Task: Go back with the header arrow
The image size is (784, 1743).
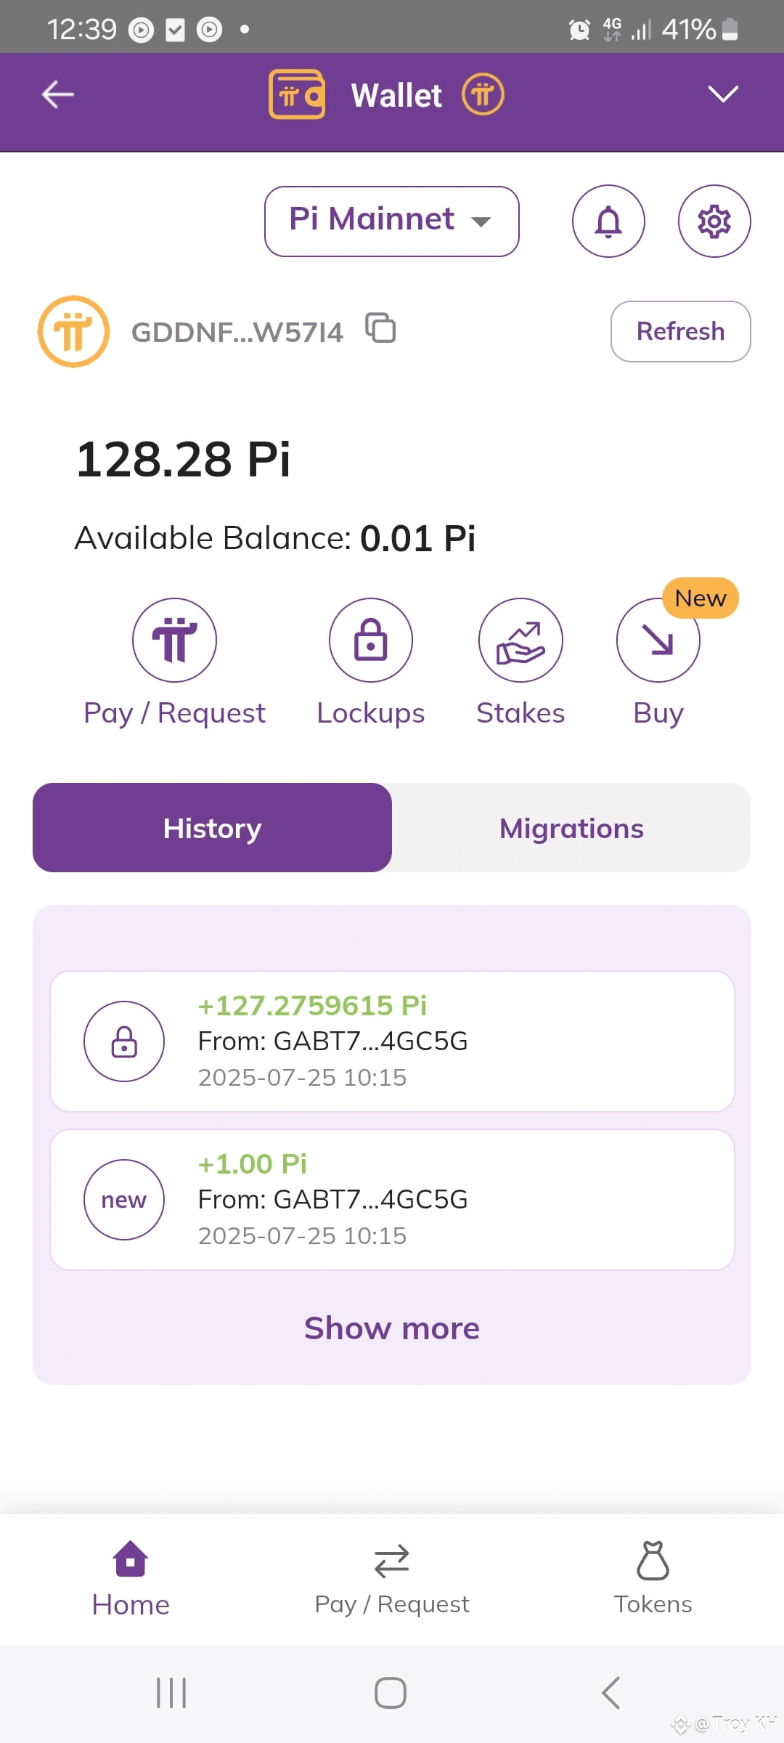Action: [x=57, y=94]
